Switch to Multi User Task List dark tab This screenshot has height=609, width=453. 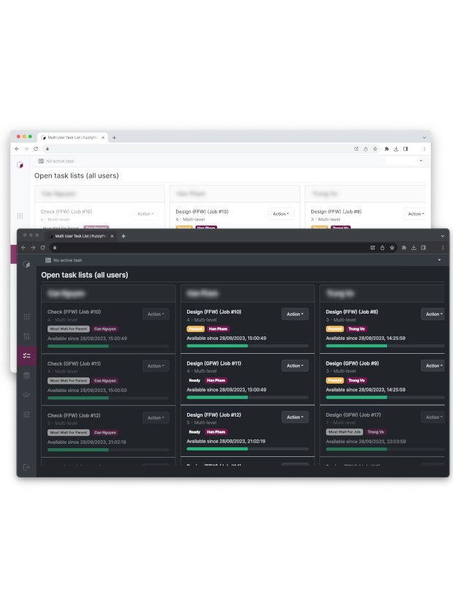point(80,236)
